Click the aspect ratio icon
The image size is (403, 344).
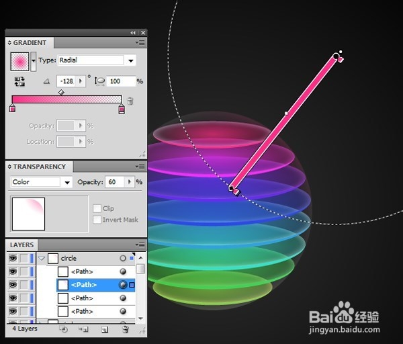[x=99, y=81]
